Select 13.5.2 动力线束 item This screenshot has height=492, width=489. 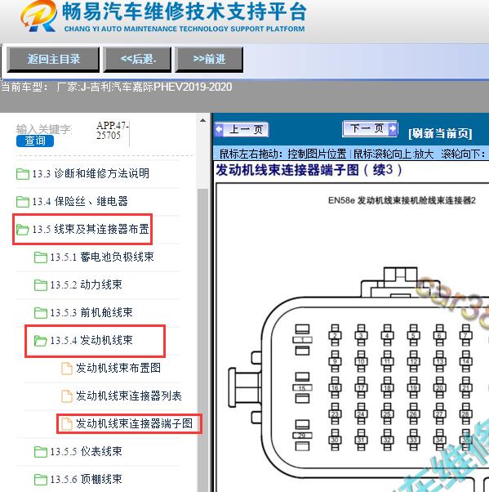click(87, 284)
